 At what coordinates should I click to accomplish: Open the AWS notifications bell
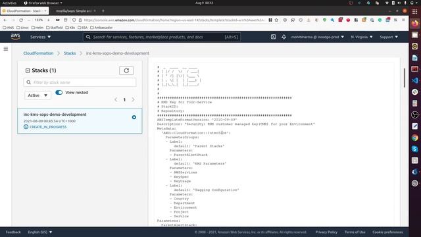click(x=284, y=37)
